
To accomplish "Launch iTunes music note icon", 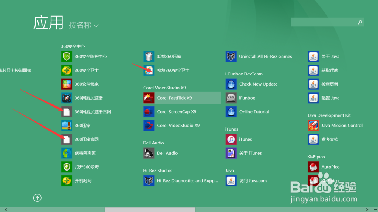I will 231,139.
